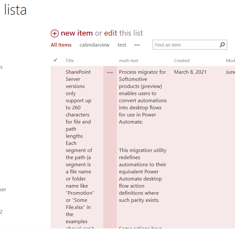Open the item ellipsis menu in SharePoint Server row
The width and height of the screenshot is (235, 229).
pos(110,72)
